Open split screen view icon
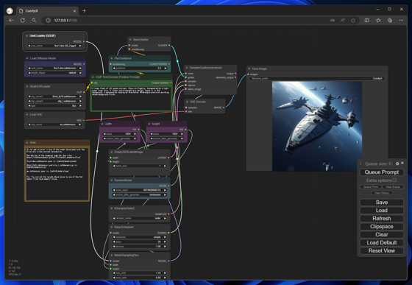The image size is (412, 285). [x=367, y=20]
